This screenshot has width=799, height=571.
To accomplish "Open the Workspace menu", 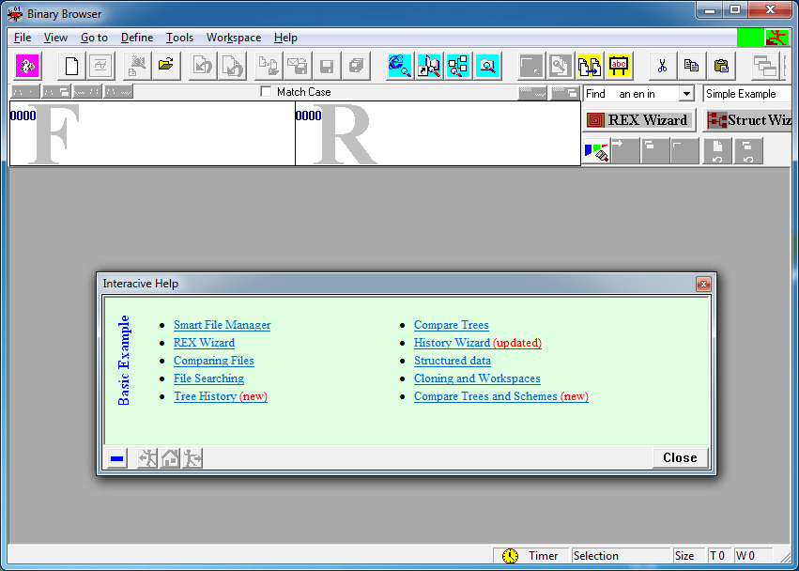I will point(234,38).
